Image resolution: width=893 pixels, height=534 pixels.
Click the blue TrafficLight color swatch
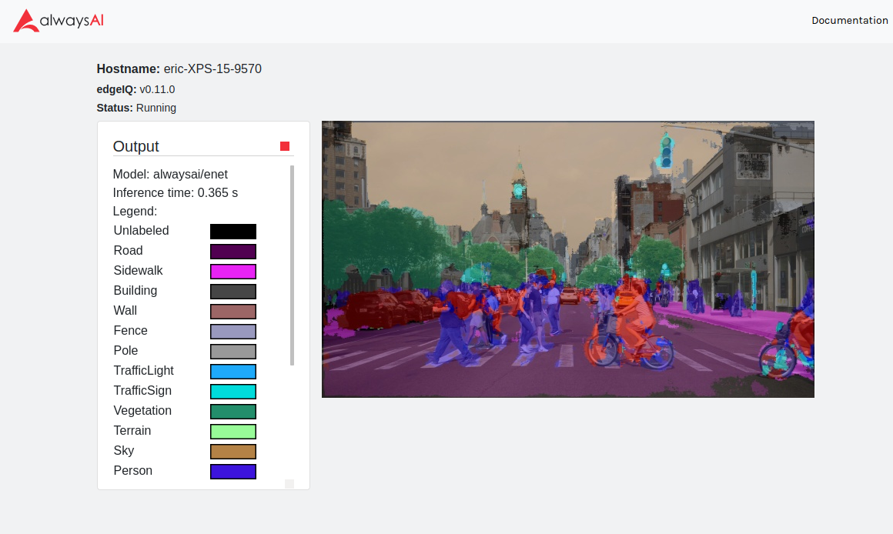point(232,371)
